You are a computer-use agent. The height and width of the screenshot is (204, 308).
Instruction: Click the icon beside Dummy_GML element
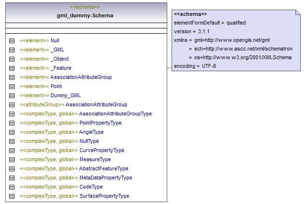tap(12, 96)
